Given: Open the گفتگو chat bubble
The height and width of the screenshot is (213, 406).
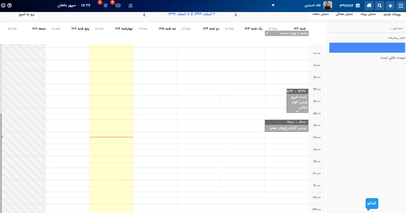Looking at the screenshot, I should click(372, 204).
